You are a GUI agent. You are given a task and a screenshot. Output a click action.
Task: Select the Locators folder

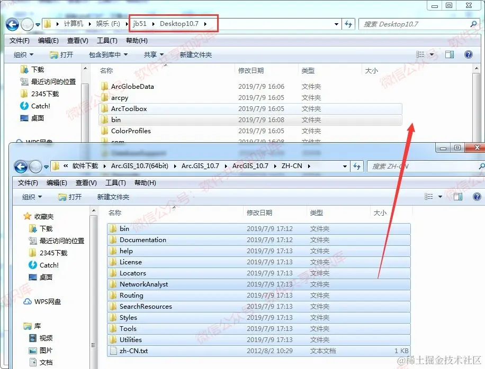(x=258, y=273)
